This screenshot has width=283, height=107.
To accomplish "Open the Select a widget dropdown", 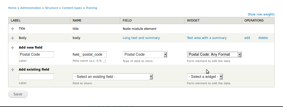I will 205,77.
